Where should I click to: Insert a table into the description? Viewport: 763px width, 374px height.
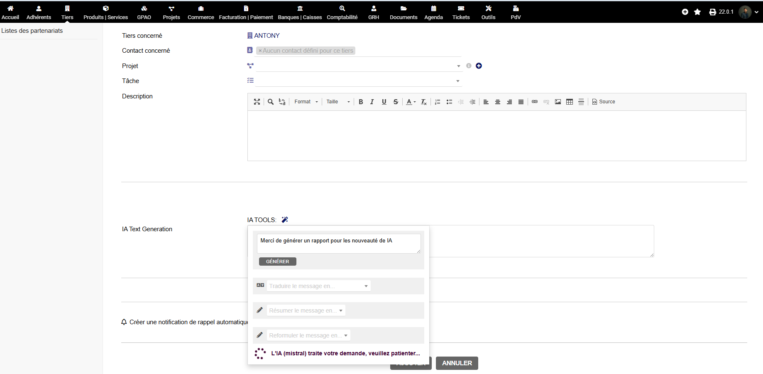[570, 102]
